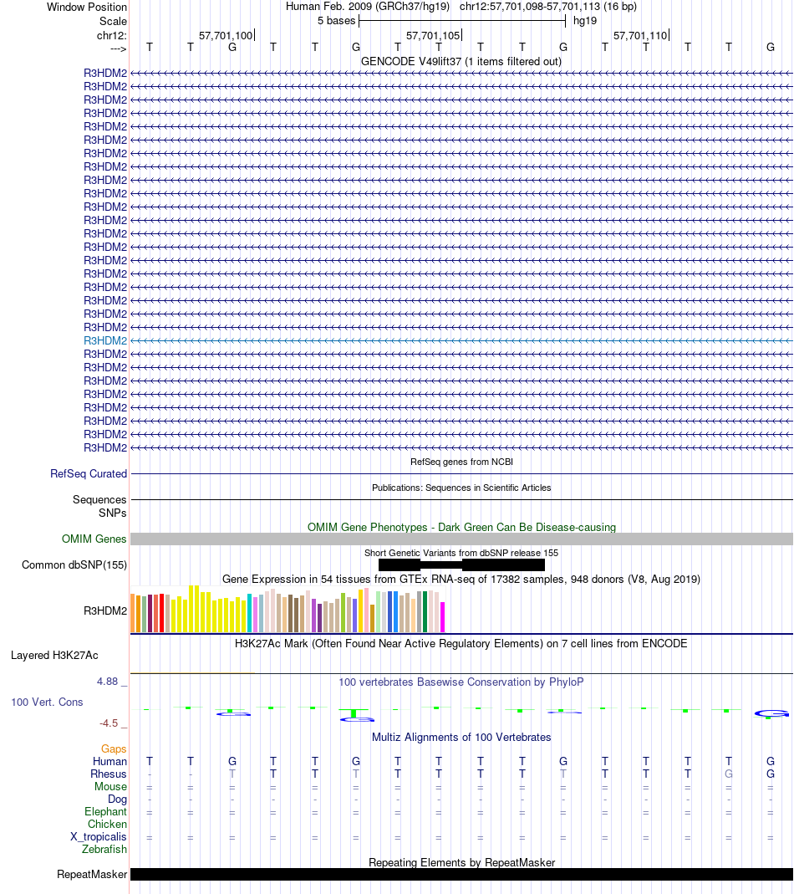The height and width of the screenshot is (894, 794).
Task: Click the OMIM Genes track label
Action: point(94,539)
